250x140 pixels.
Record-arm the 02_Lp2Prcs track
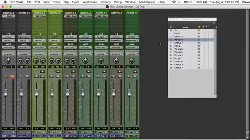pos(89,72)
